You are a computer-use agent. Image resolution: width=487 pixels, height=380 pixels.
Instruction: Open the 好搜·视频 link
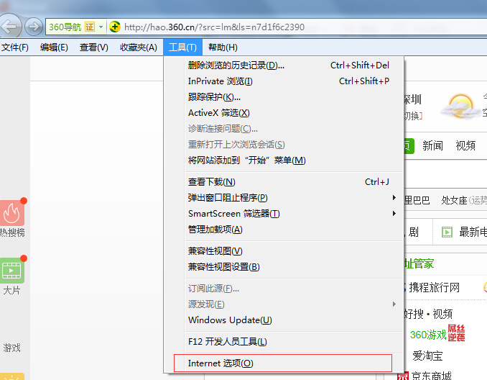point(428,314)
